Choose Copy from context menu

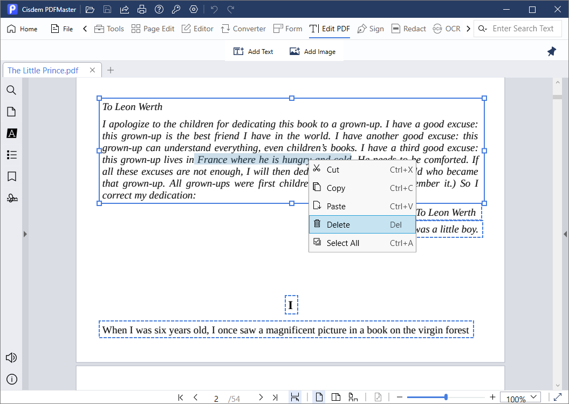[x=362, y=188]
